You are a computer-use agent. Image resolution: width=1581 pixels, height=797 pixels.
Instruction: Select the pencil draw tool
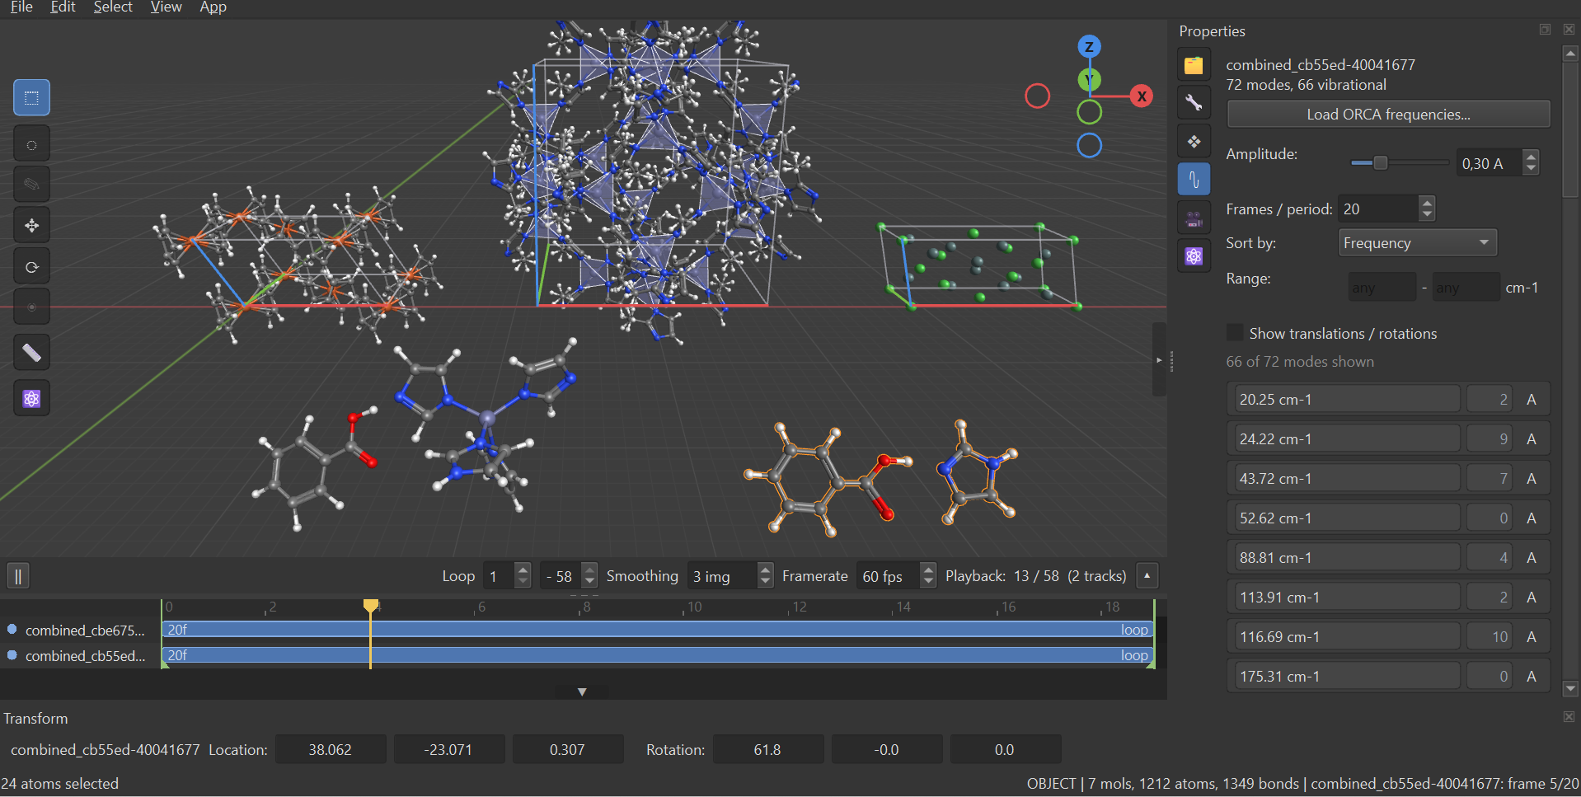click(x=31, y=184)
